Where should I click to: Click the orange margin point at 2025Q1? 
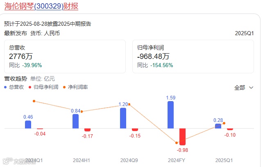pos(224,123)
